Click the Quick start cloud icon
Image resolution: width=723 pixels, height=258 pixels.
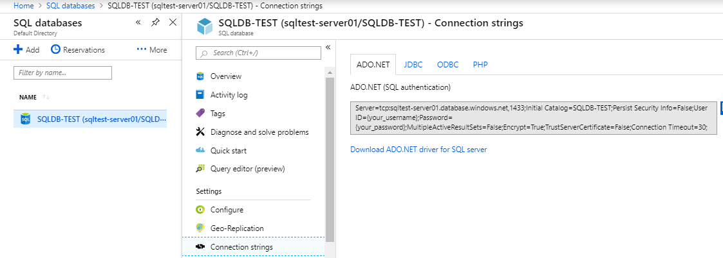(200, 150)
